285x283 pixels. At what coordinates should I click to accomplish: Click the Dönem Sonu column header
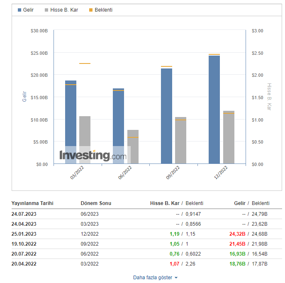pyautogui.click(x=96, y=203)
